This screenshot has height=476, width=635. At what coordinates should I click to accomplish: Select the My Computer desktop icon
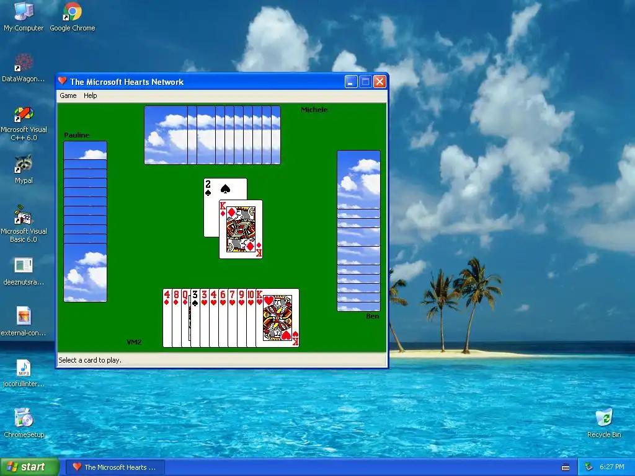[24, 17]
